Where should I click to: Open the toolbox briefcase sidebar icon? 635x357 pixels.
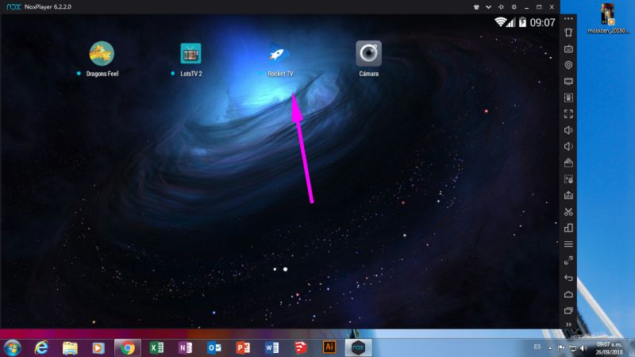tap(568, 163)
